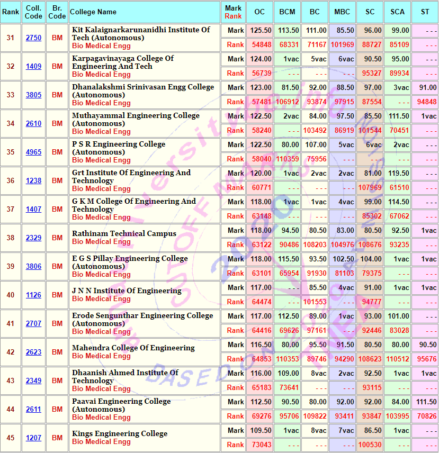The height and width of the screenshot is (453, 439).
Task: Click the College Name column header
Action: 93,12
